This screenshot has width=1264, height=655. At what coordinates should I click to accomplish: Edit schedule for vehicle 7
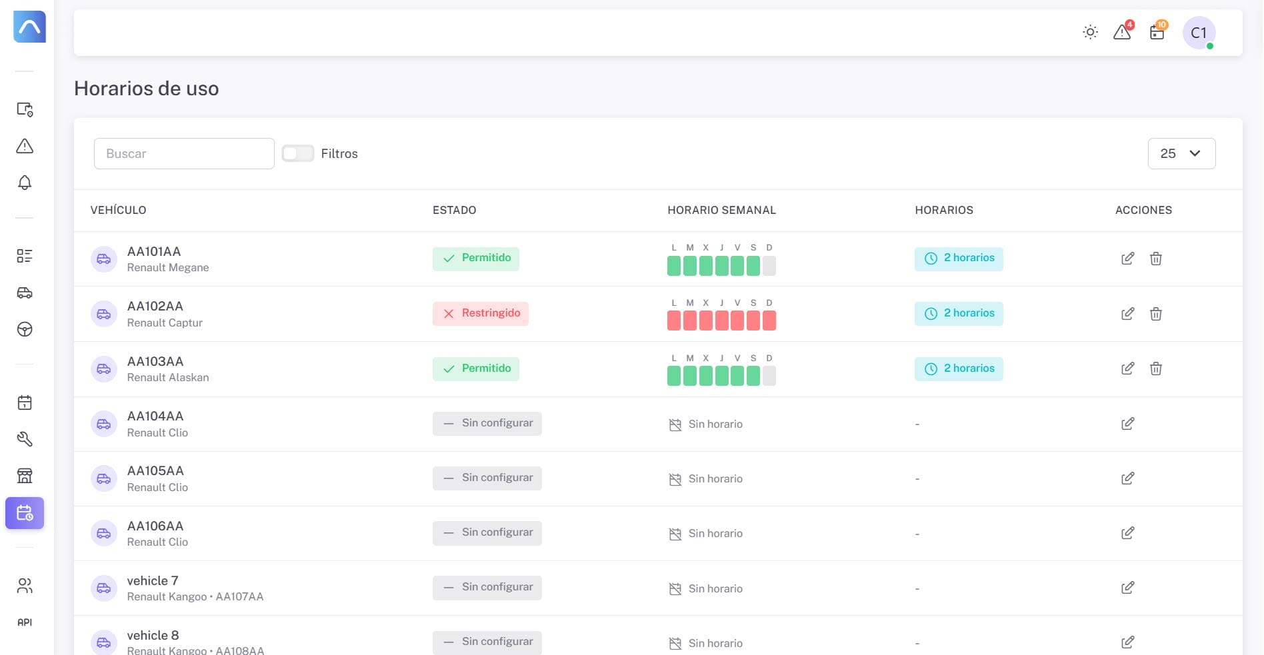coord(1128,588)
